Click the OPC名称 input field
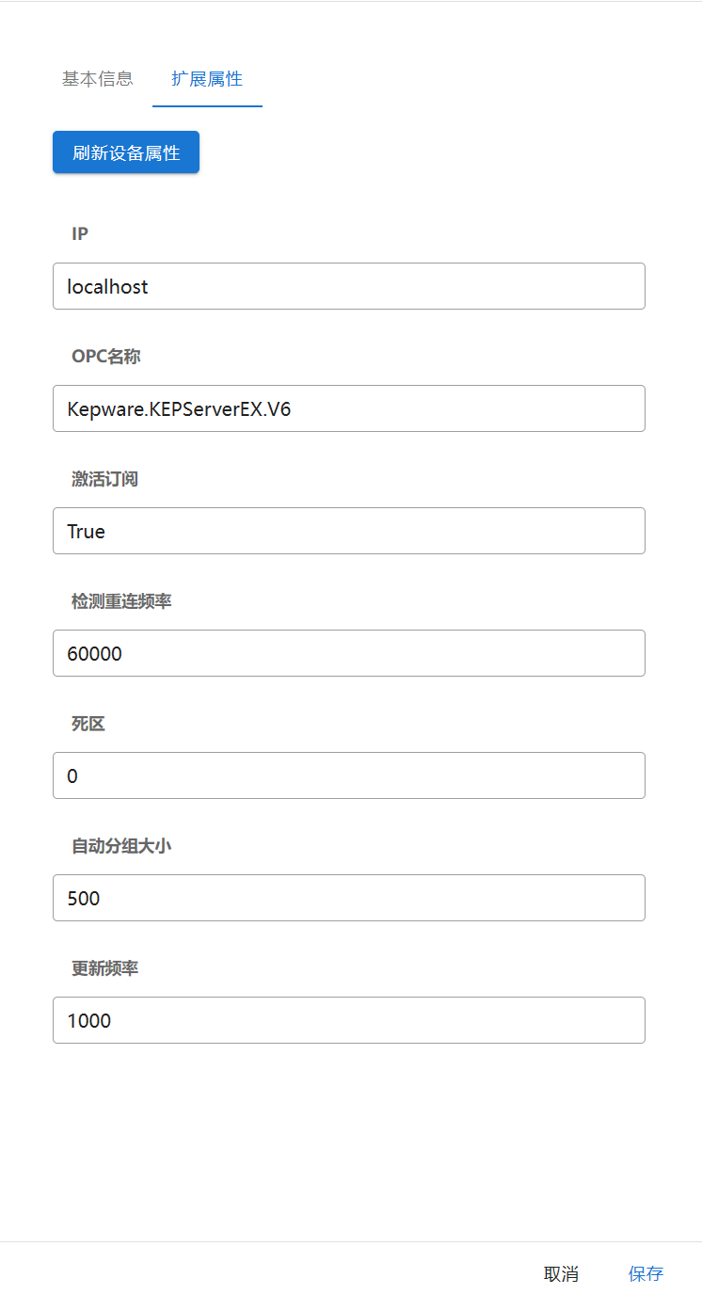This screenshot has height=1294, width=702. 348,408
